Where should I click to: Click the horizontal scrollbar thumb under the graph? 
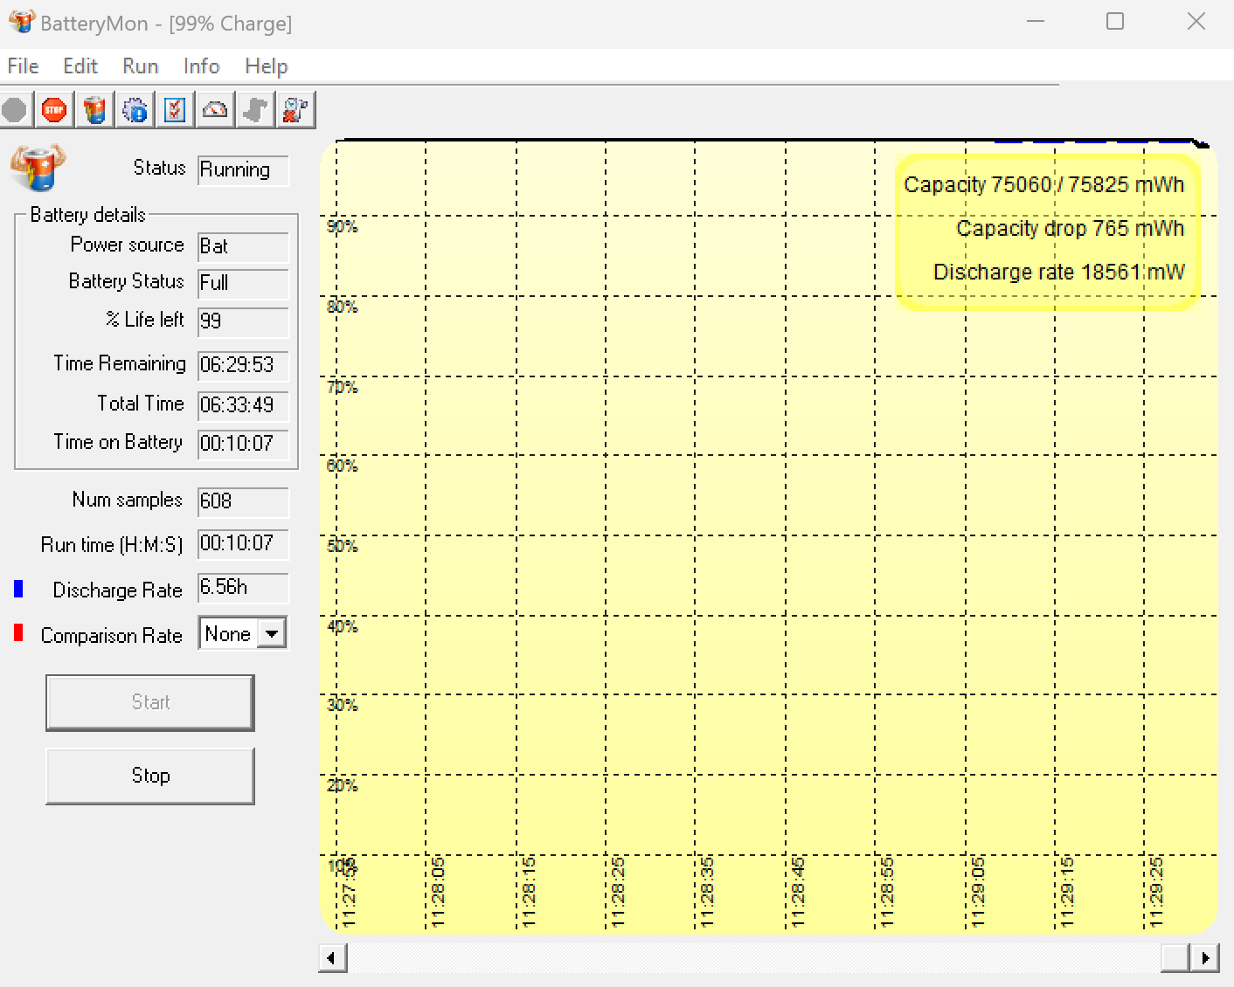tap(1175, 958)
